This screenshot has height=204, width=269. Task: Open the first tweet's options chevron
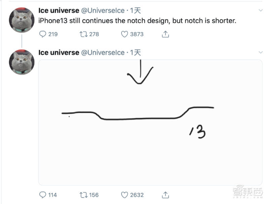[261, 10]
